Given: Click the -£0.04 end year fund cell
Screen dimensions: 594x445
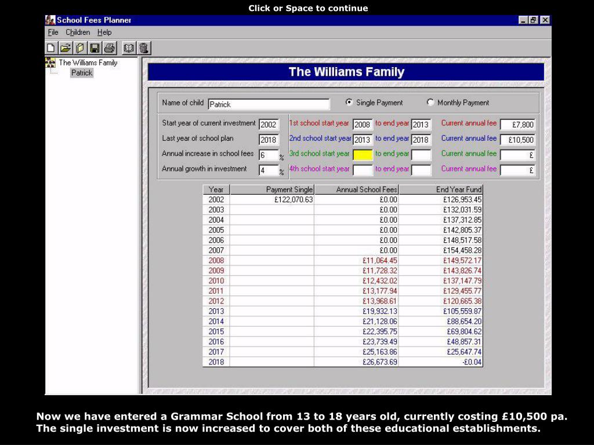Looking at the screenshot, I should tap(441, 362).
